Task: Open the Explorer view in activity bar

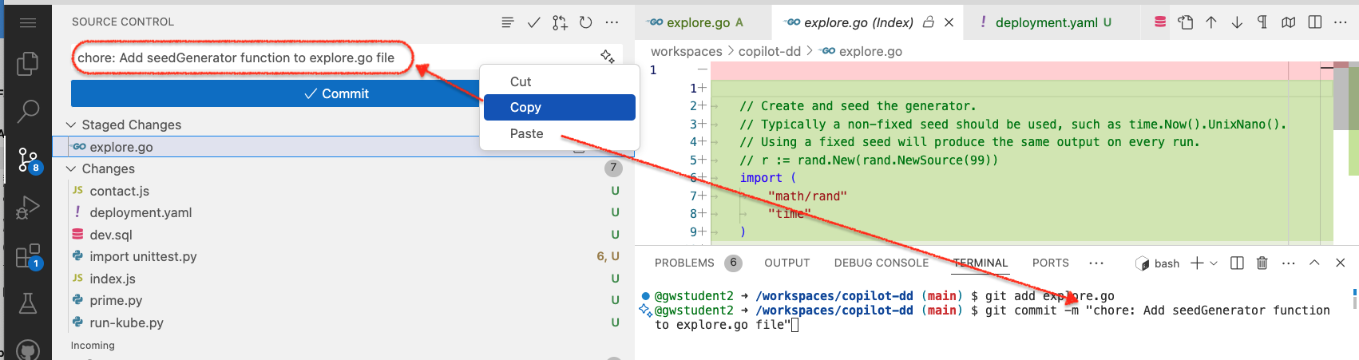Action: (28, 63)
